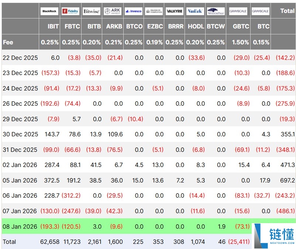The width and height of the screenshot is (296, 249).
Task: Click the 0.15% BTC fee value
Action: (261, 42)
